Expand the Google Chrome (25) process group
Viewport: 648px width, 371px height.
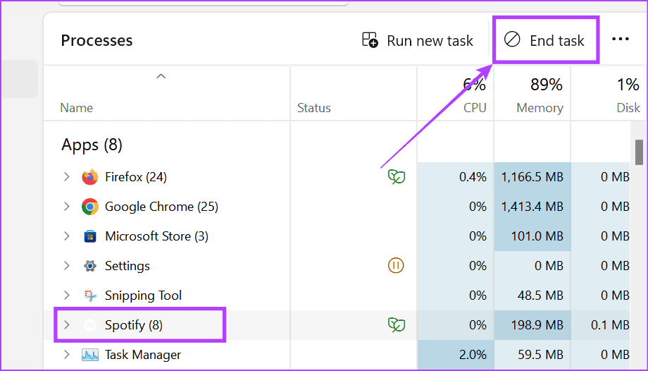(66, 207)
